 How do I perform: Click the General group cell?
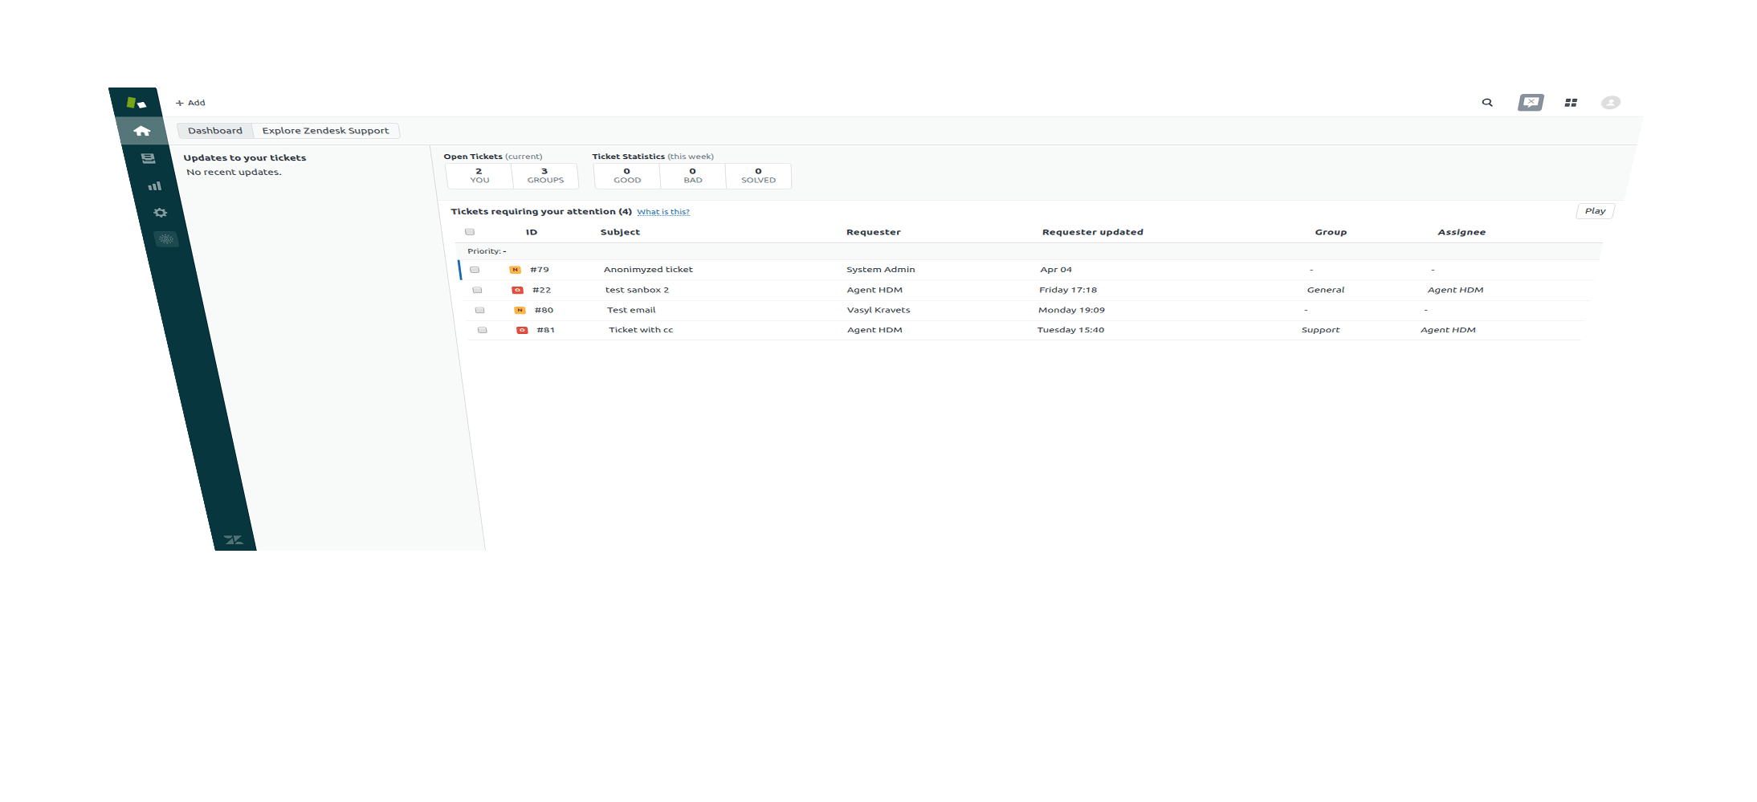coord(1325,290)
